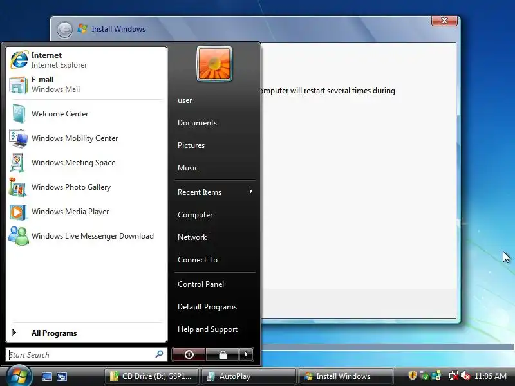Screen dimensions: 515x386
Task: Click Windows Media Player text label
Action: click(x=70, y=212)
